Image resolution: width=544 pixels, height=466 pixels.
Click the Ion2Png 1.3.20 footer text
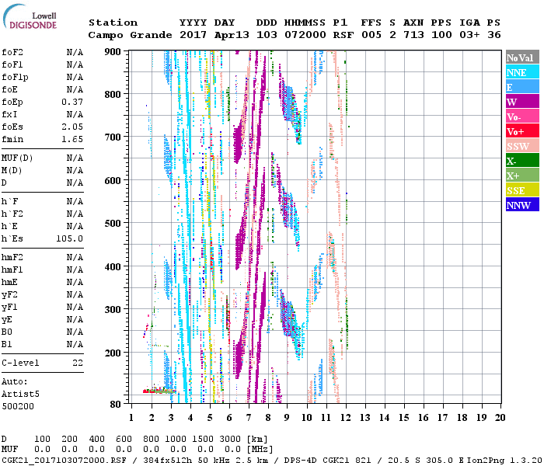pos(504,461)
